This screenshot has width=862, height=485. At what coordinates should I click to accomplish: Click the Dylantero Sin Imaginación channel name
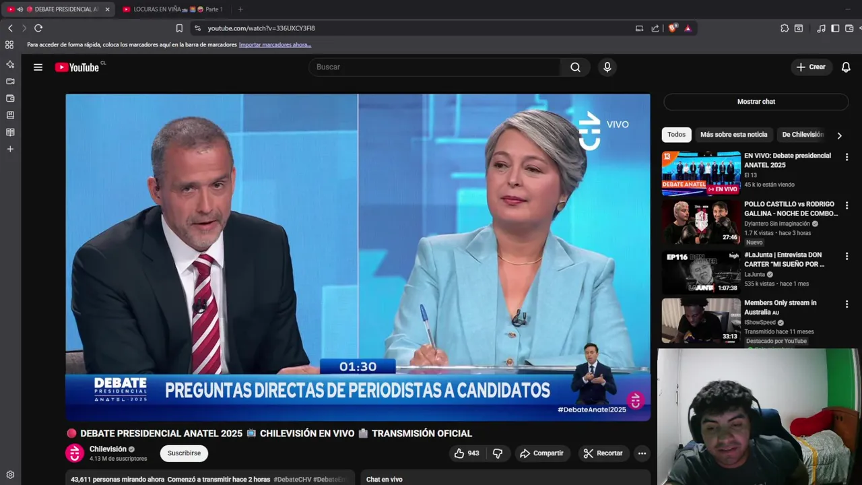[777, 224]
